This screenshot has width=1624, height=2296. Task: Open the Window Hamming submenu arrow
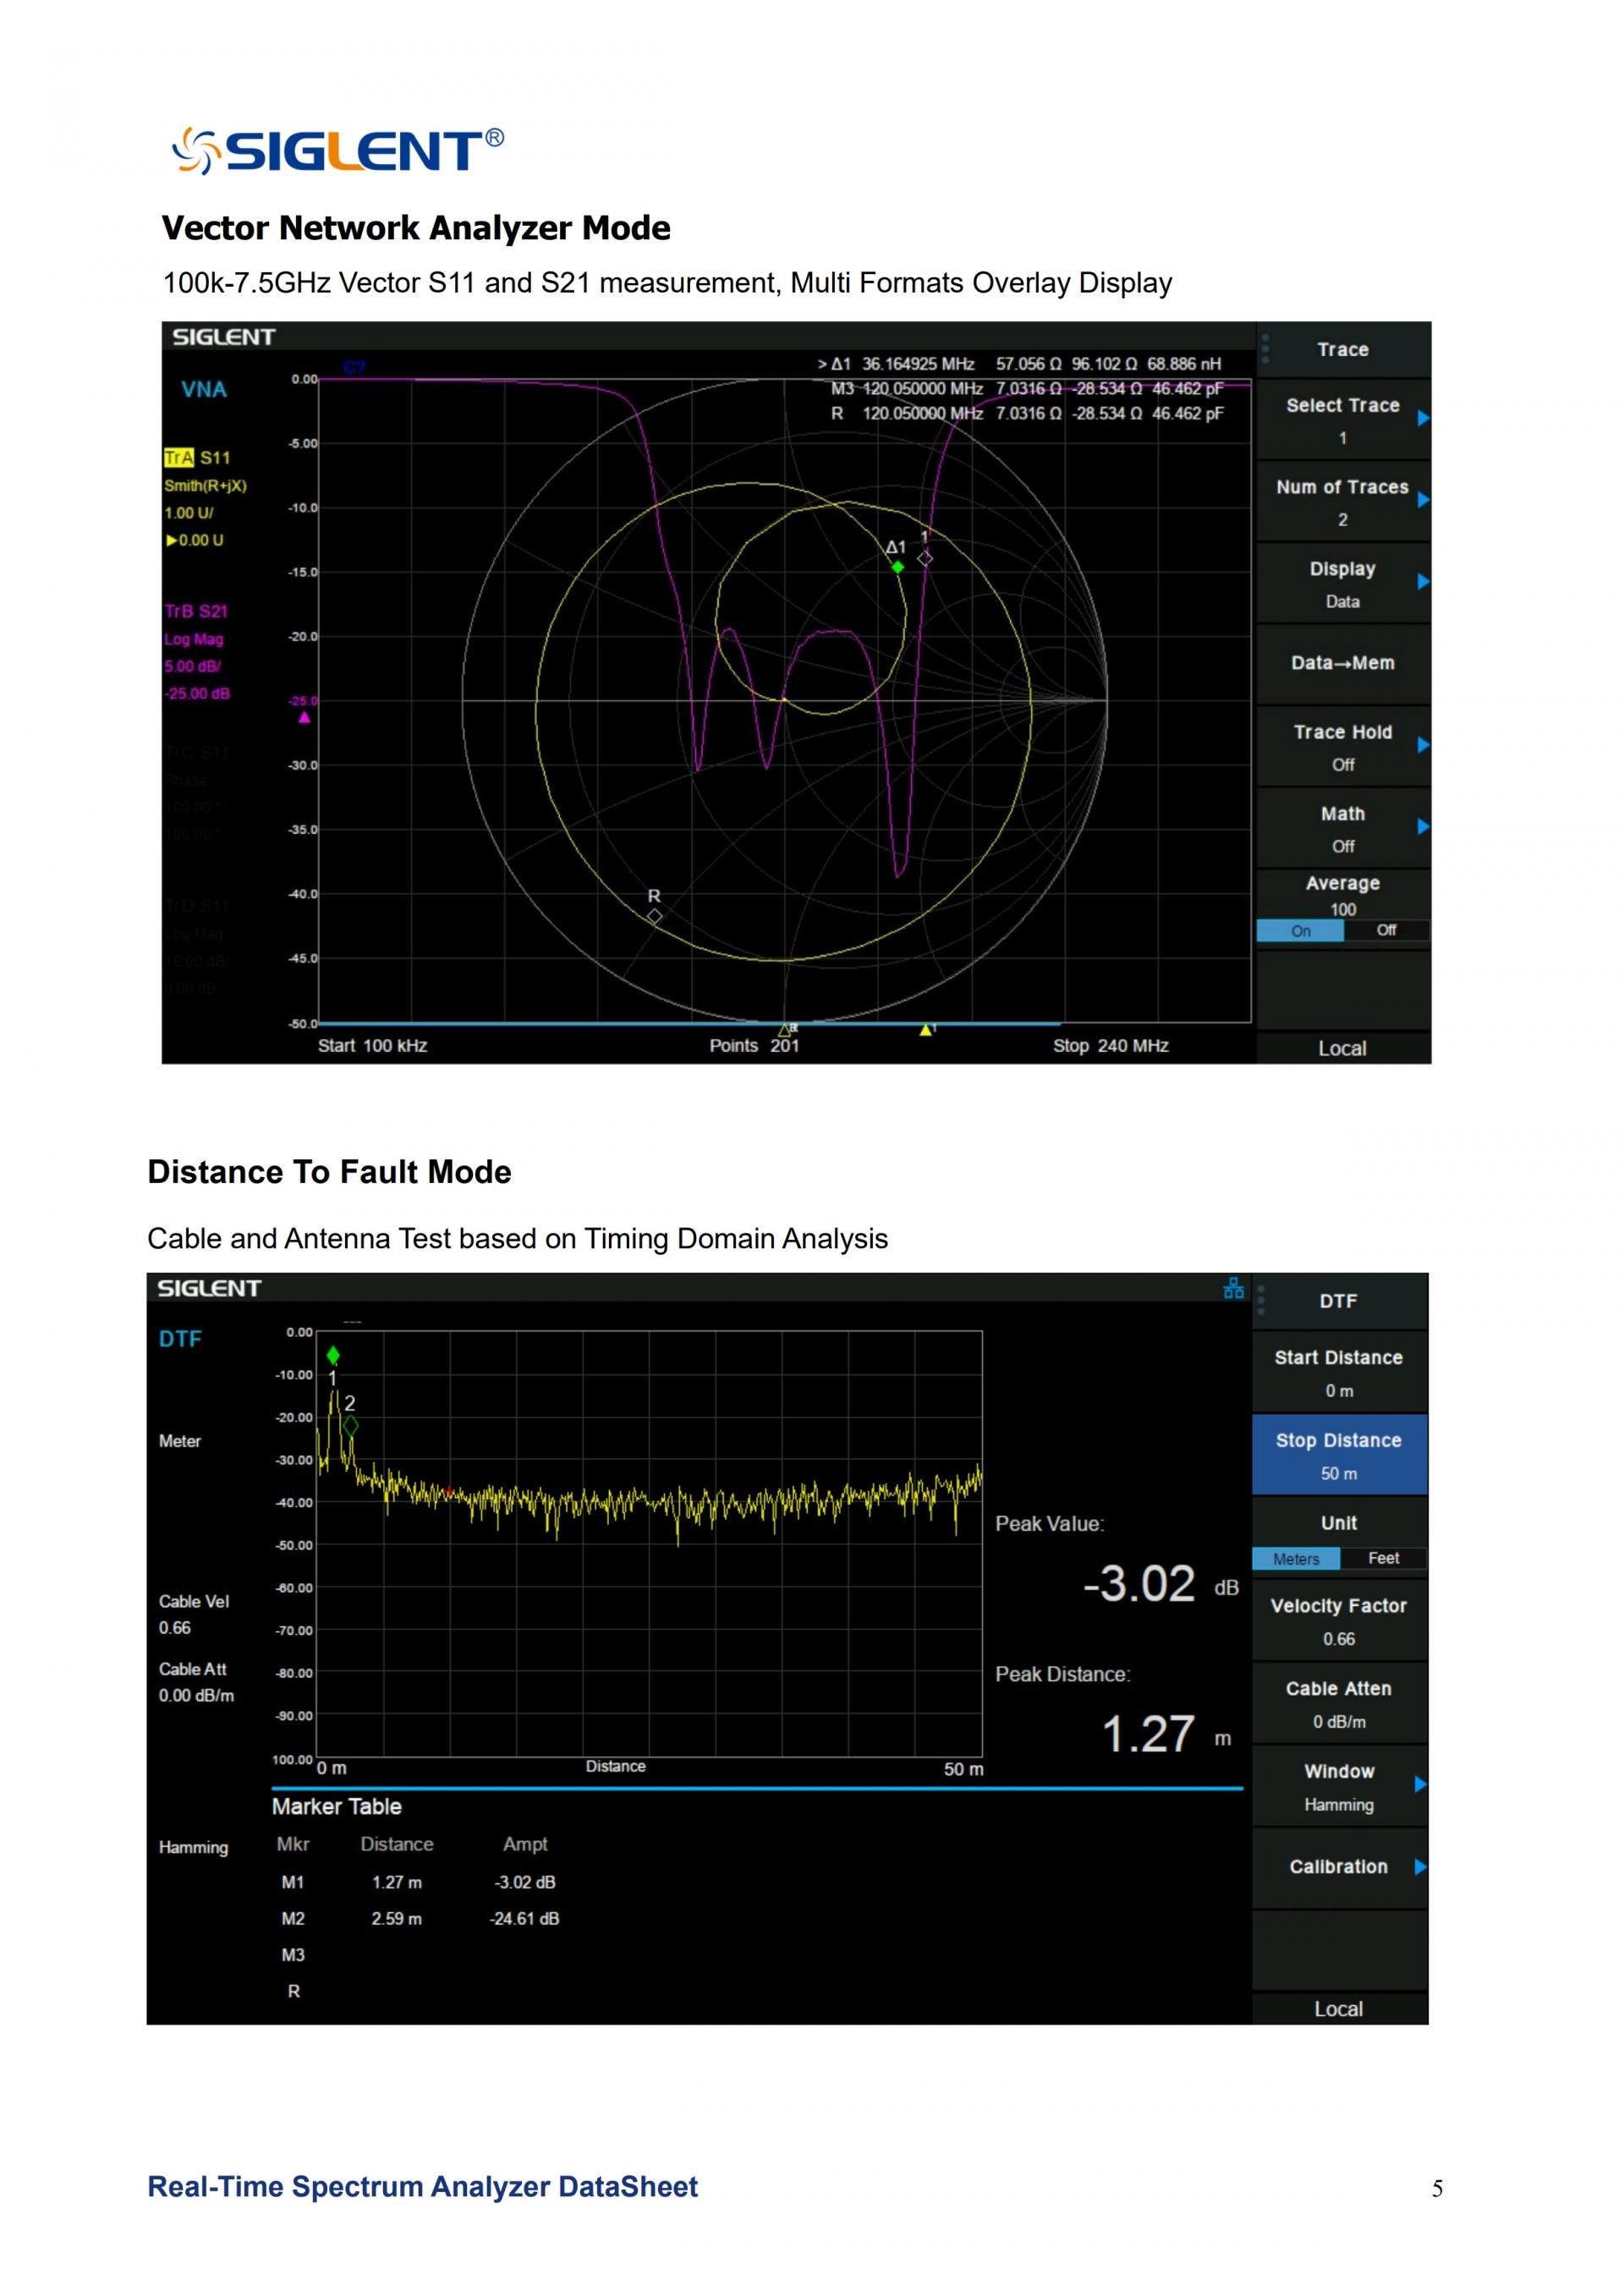pyautogui.click(x=1420, y=1784)
